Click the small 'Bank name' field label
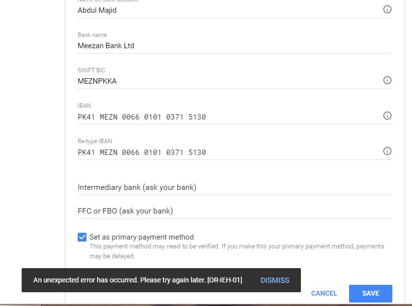The height and width of the screenshot is (306, 412). point(92,35)
